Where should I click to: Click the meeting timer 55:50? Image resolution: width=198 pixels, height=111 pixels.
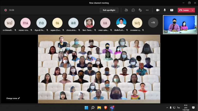pos(12,10)
